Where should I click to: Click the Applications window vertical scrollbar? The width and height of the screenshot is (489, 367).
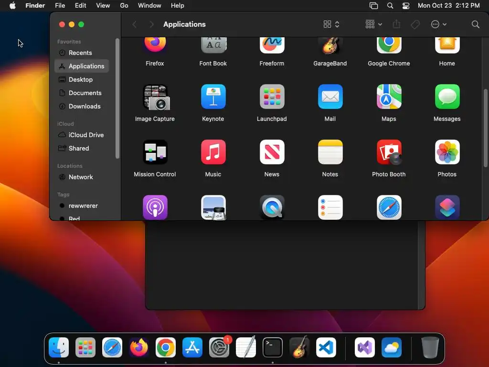pos(485,128)
